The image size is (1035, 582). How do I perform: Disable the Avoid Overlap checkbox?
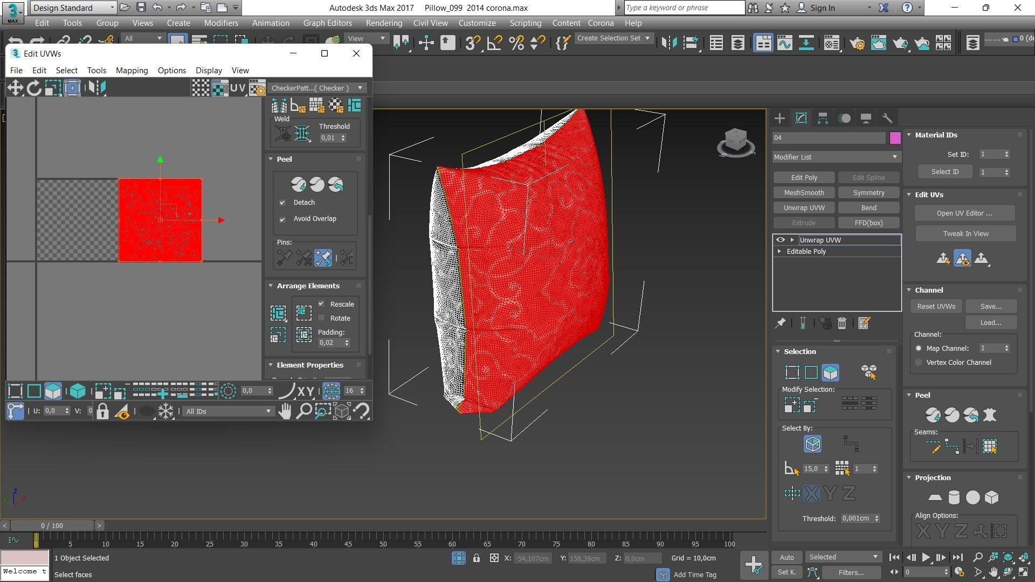tap(282, 219)
